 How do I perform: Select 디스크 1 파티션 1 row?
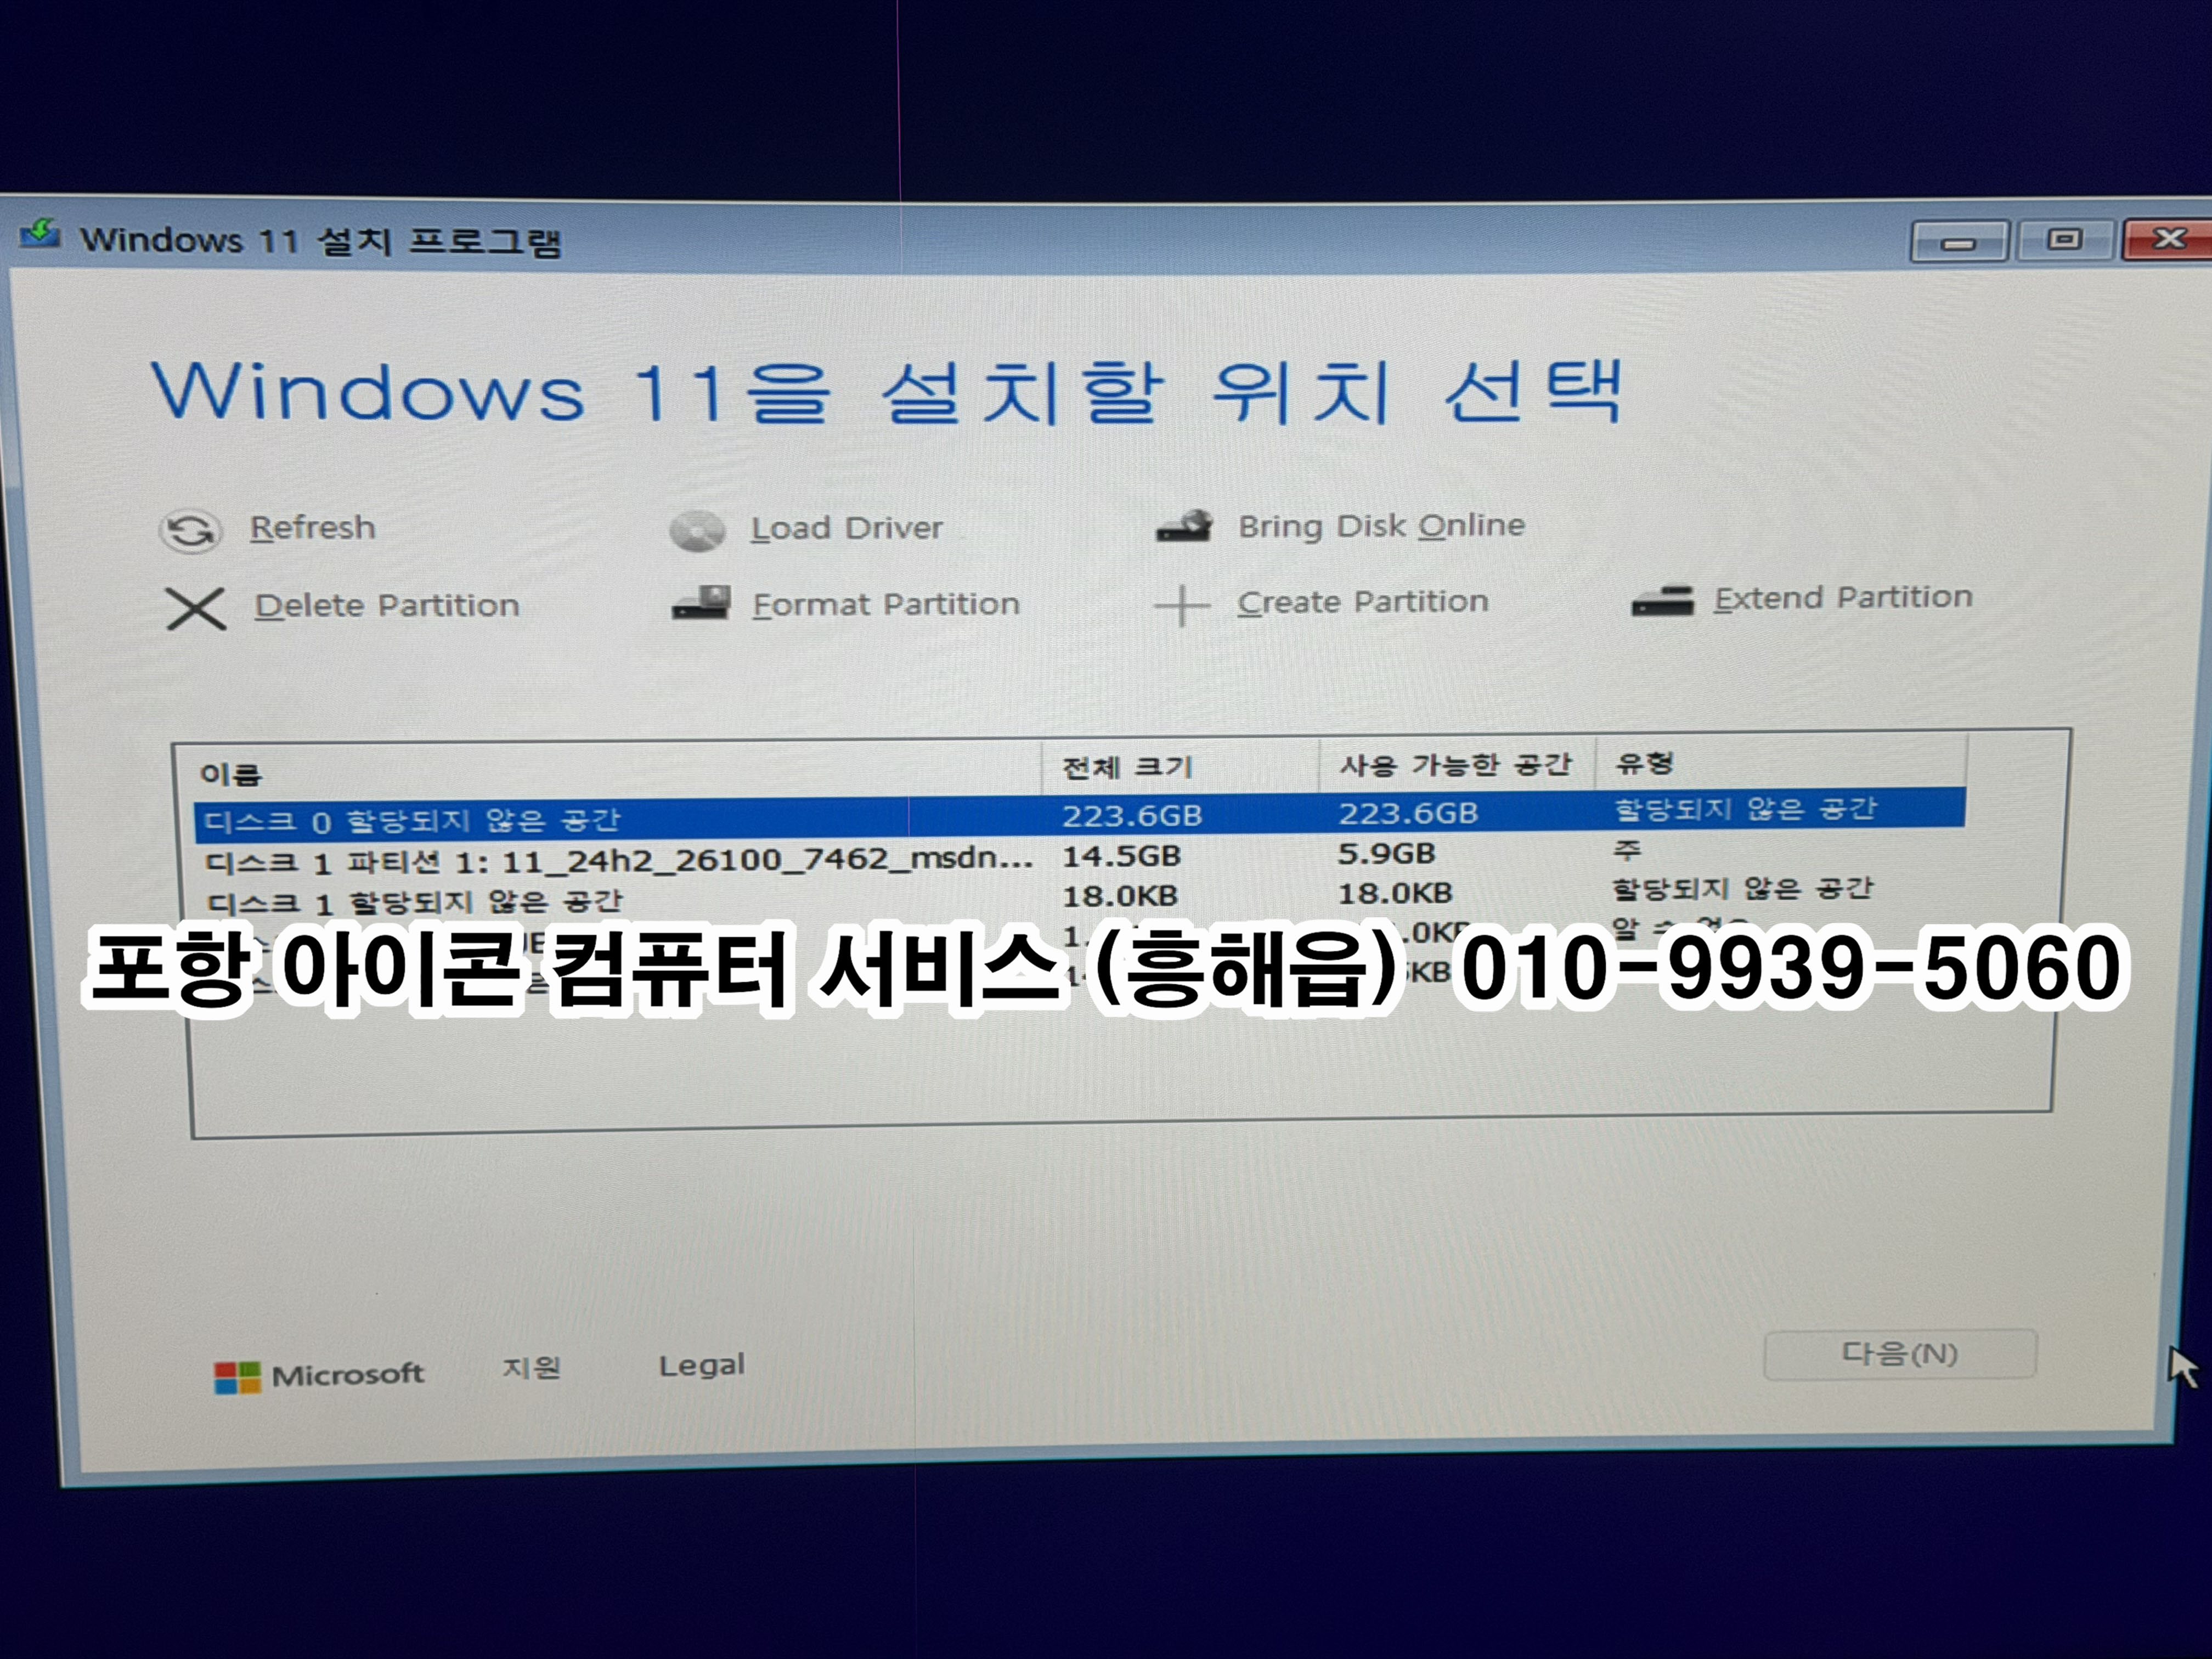1079,856
